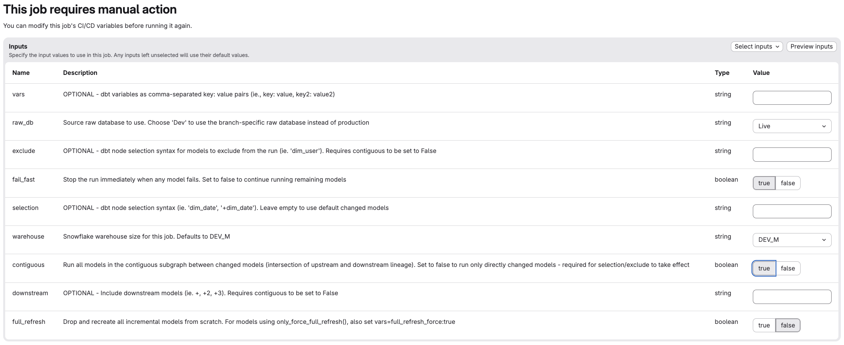Set contiguous to true
This screenshot has width=844, height=345.
[764, 268]
